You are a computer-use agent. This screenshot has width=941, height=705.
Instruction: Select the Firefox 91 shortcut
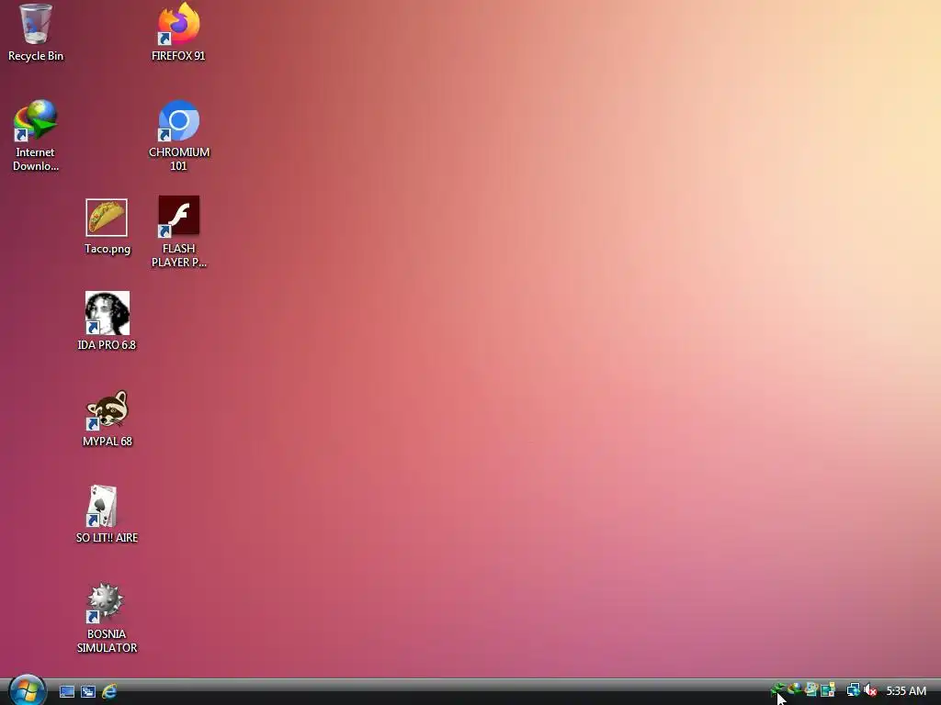click(x=178, y=32)
